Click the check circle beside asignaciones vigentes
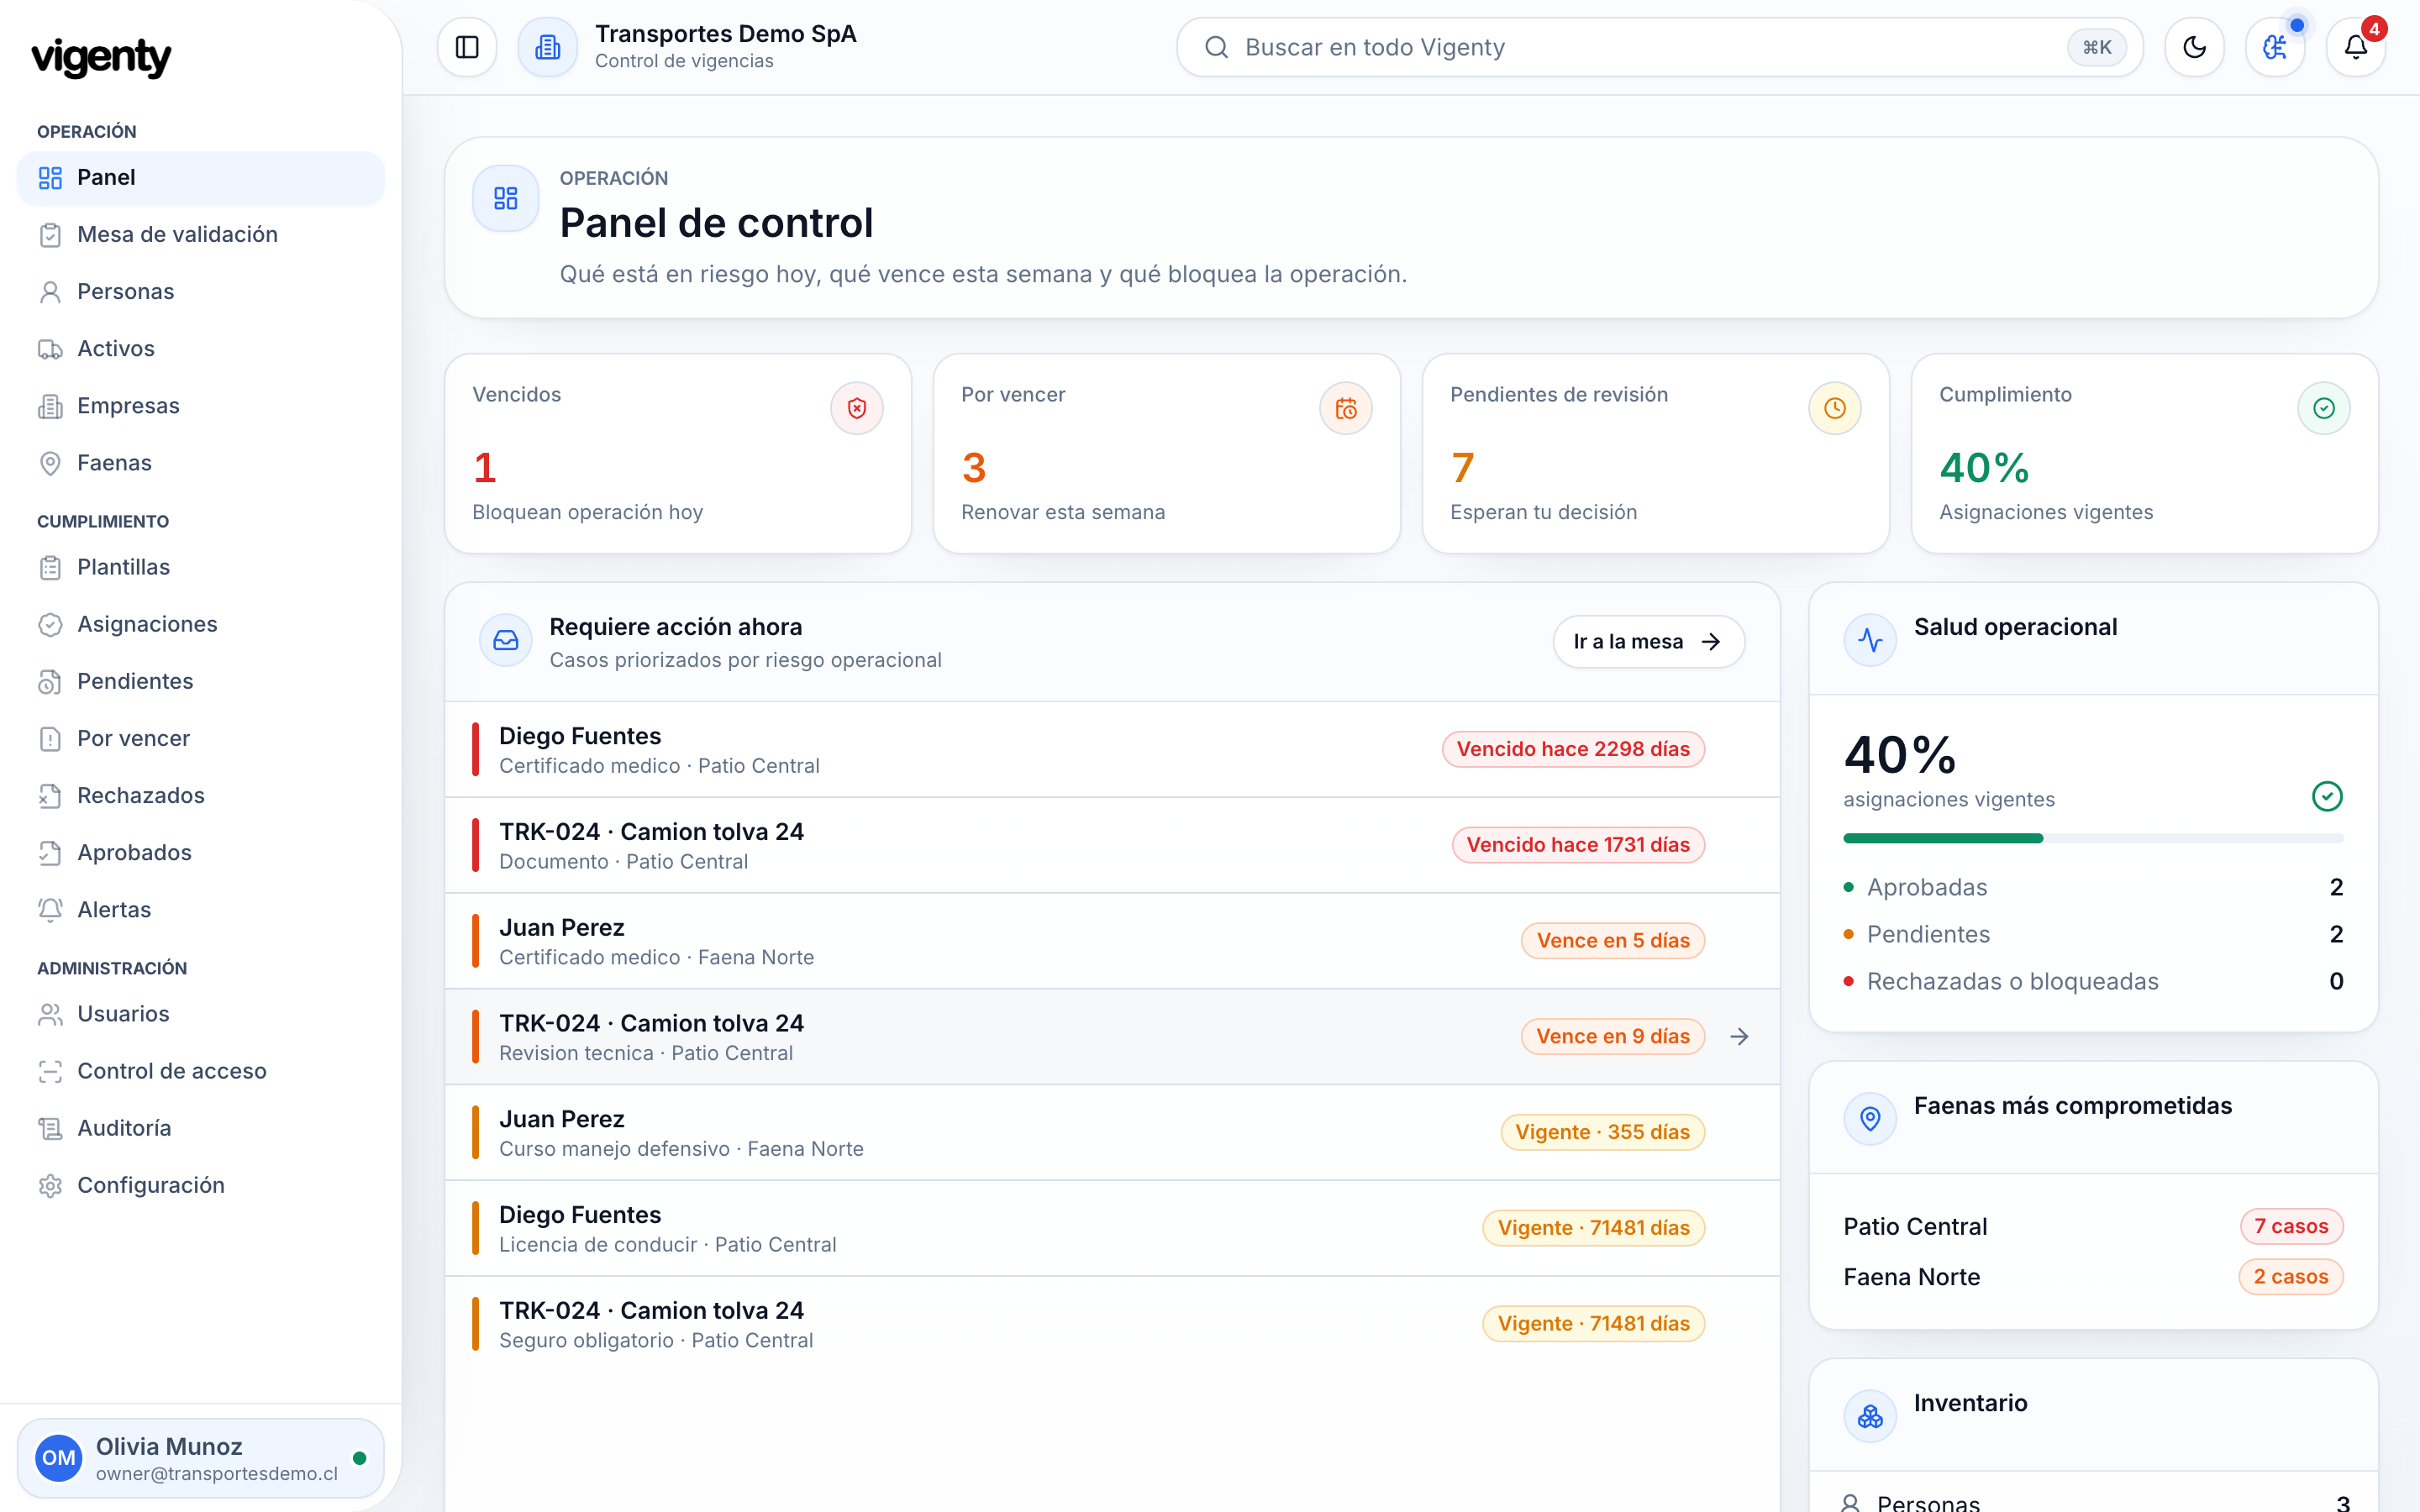Screen dimensions: 2420x1512 tap(2327, 797)
